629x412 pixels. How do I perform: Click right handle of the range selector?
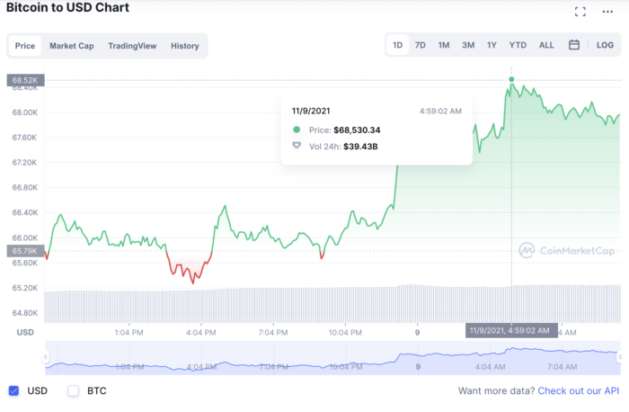click(x=620, y=357)
